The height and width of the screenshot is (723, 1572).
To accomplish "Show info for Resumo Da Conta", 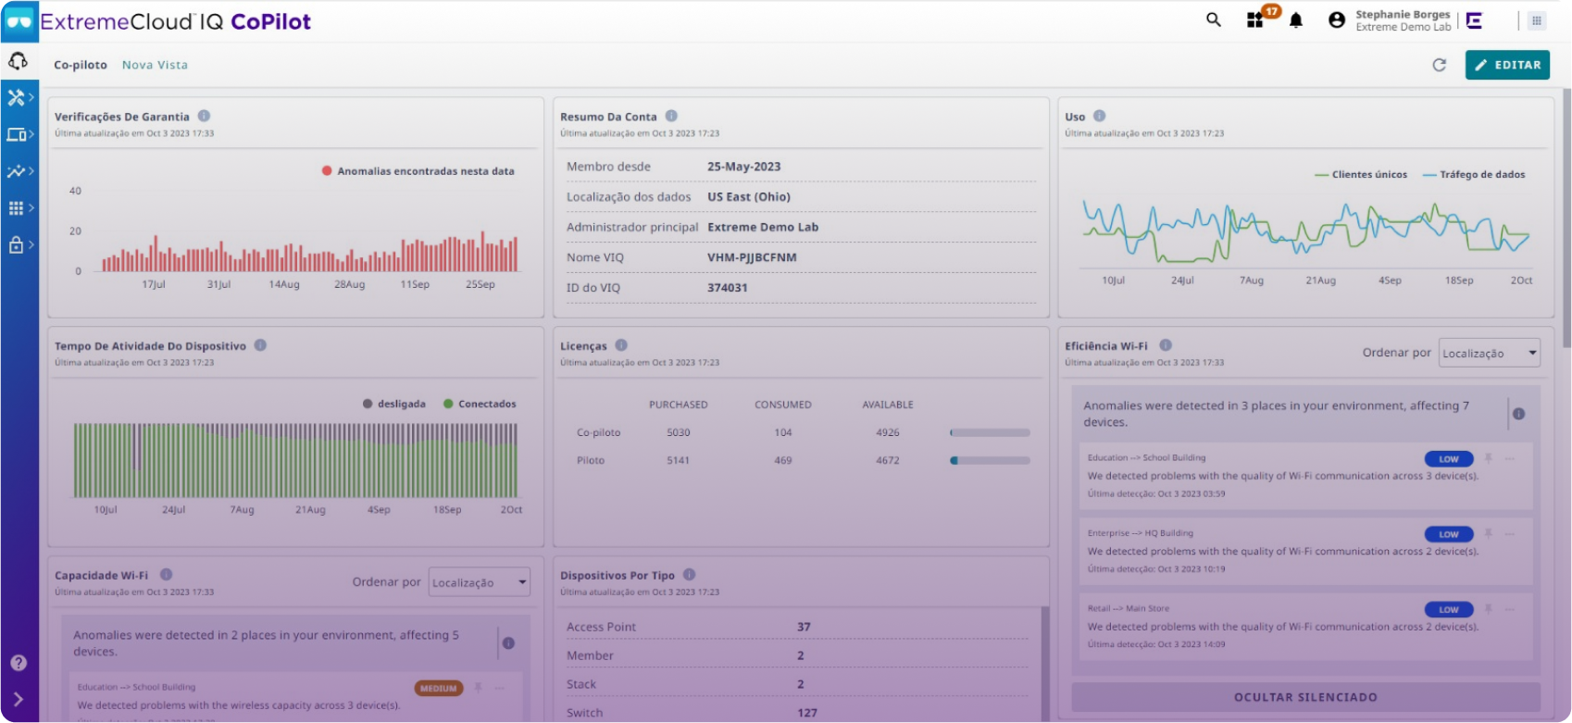I will [x=671, y=116].
